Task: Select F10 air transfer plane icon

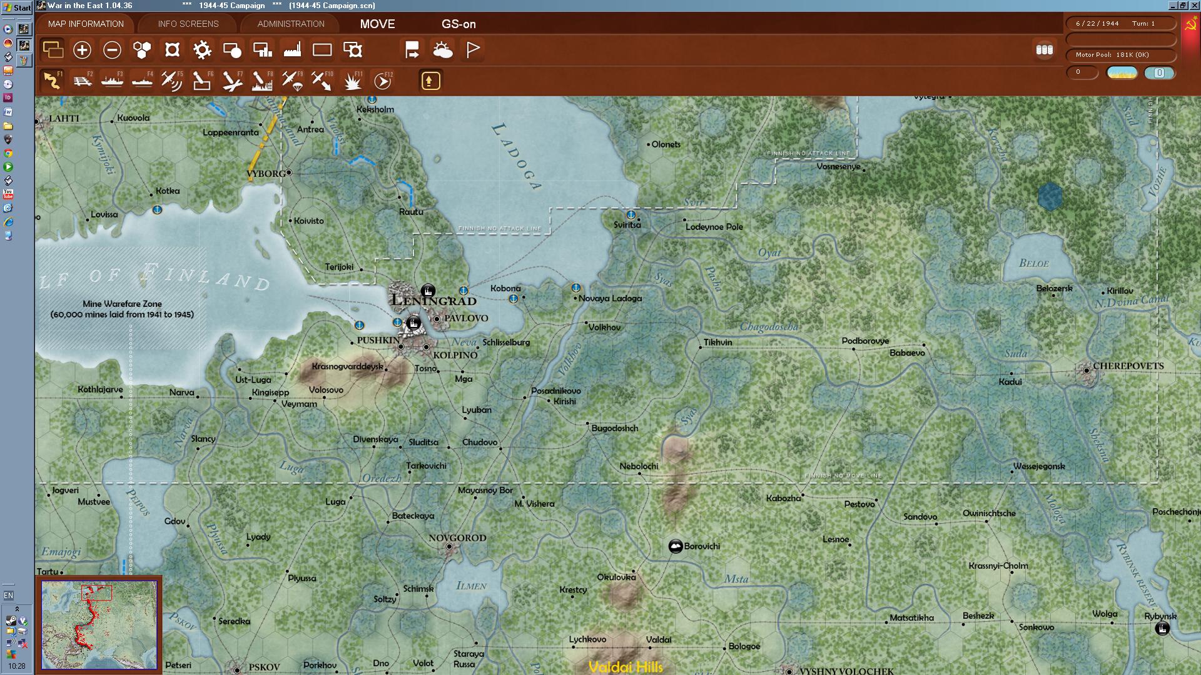Action: [322, 81]
